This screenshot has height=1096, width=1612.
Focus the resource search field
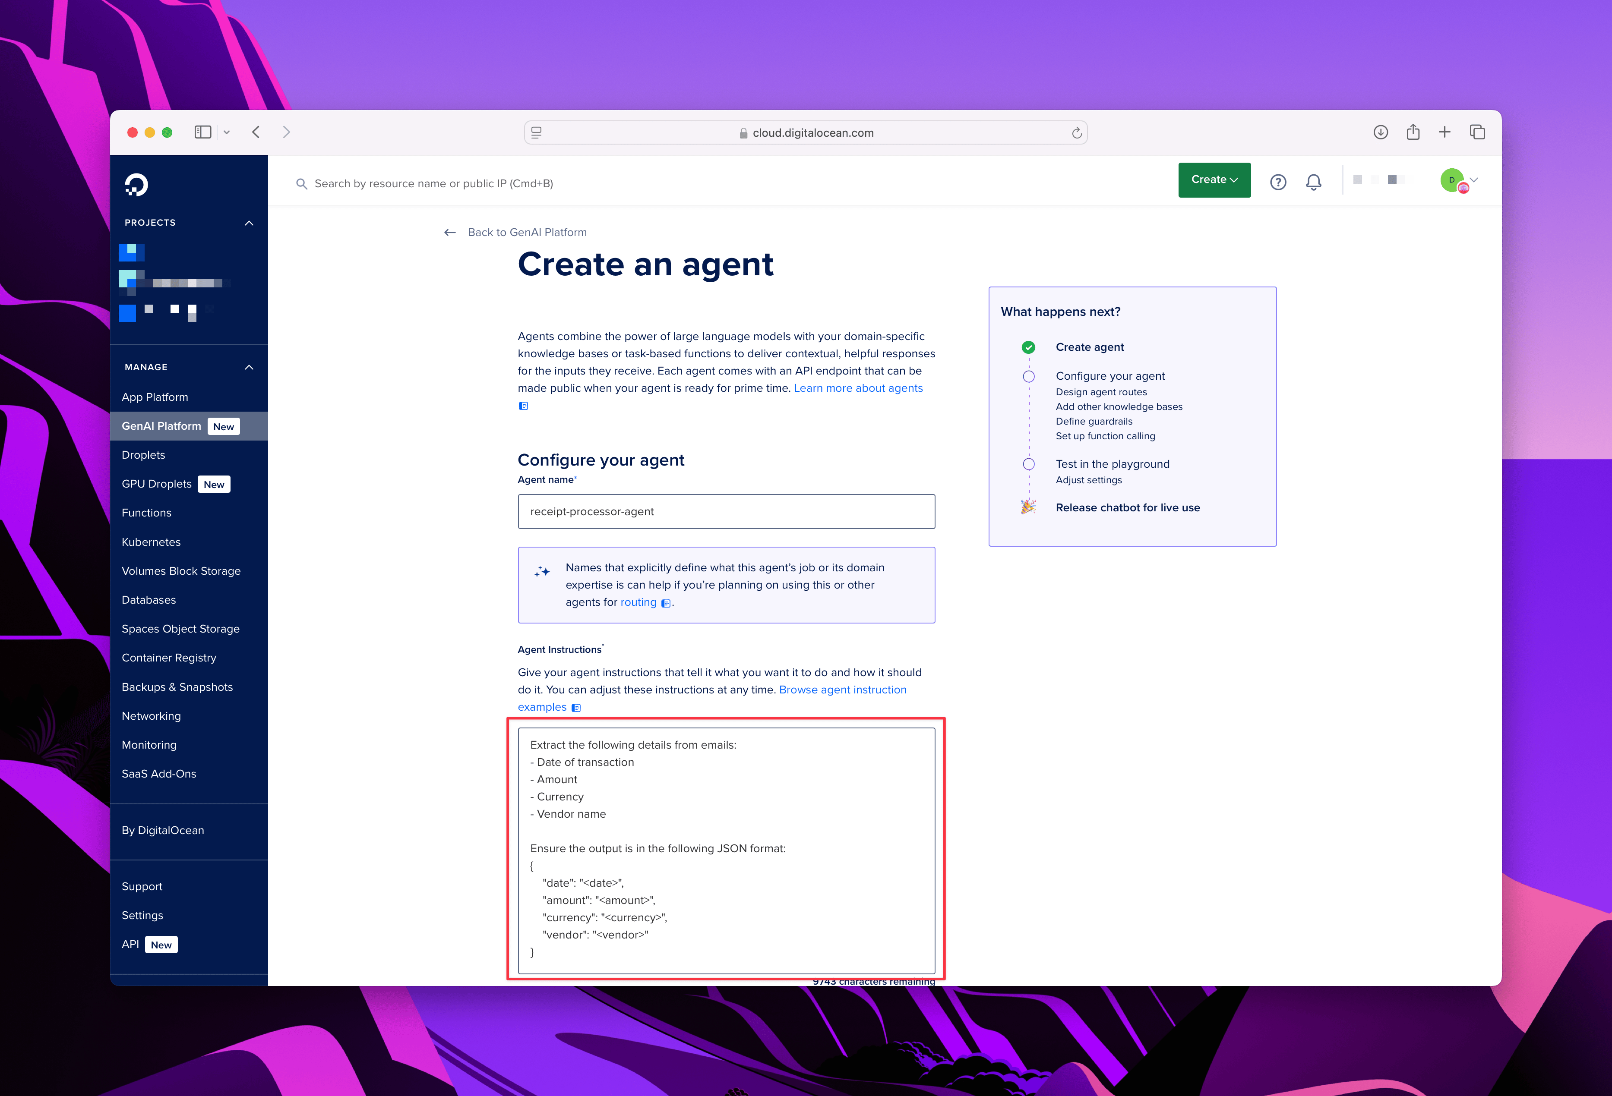coord(433,184)
